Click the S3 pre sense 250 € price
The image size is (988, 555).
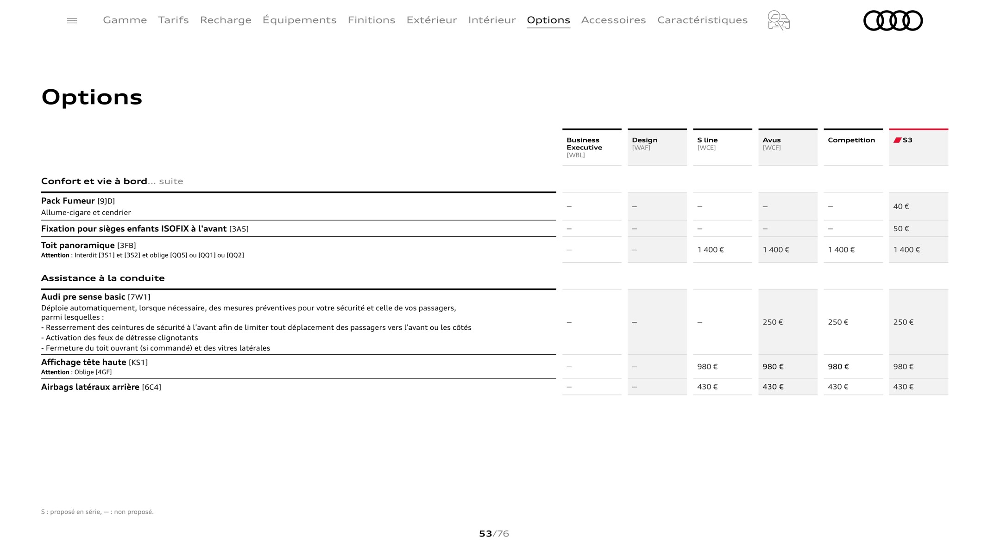[903, 322]
